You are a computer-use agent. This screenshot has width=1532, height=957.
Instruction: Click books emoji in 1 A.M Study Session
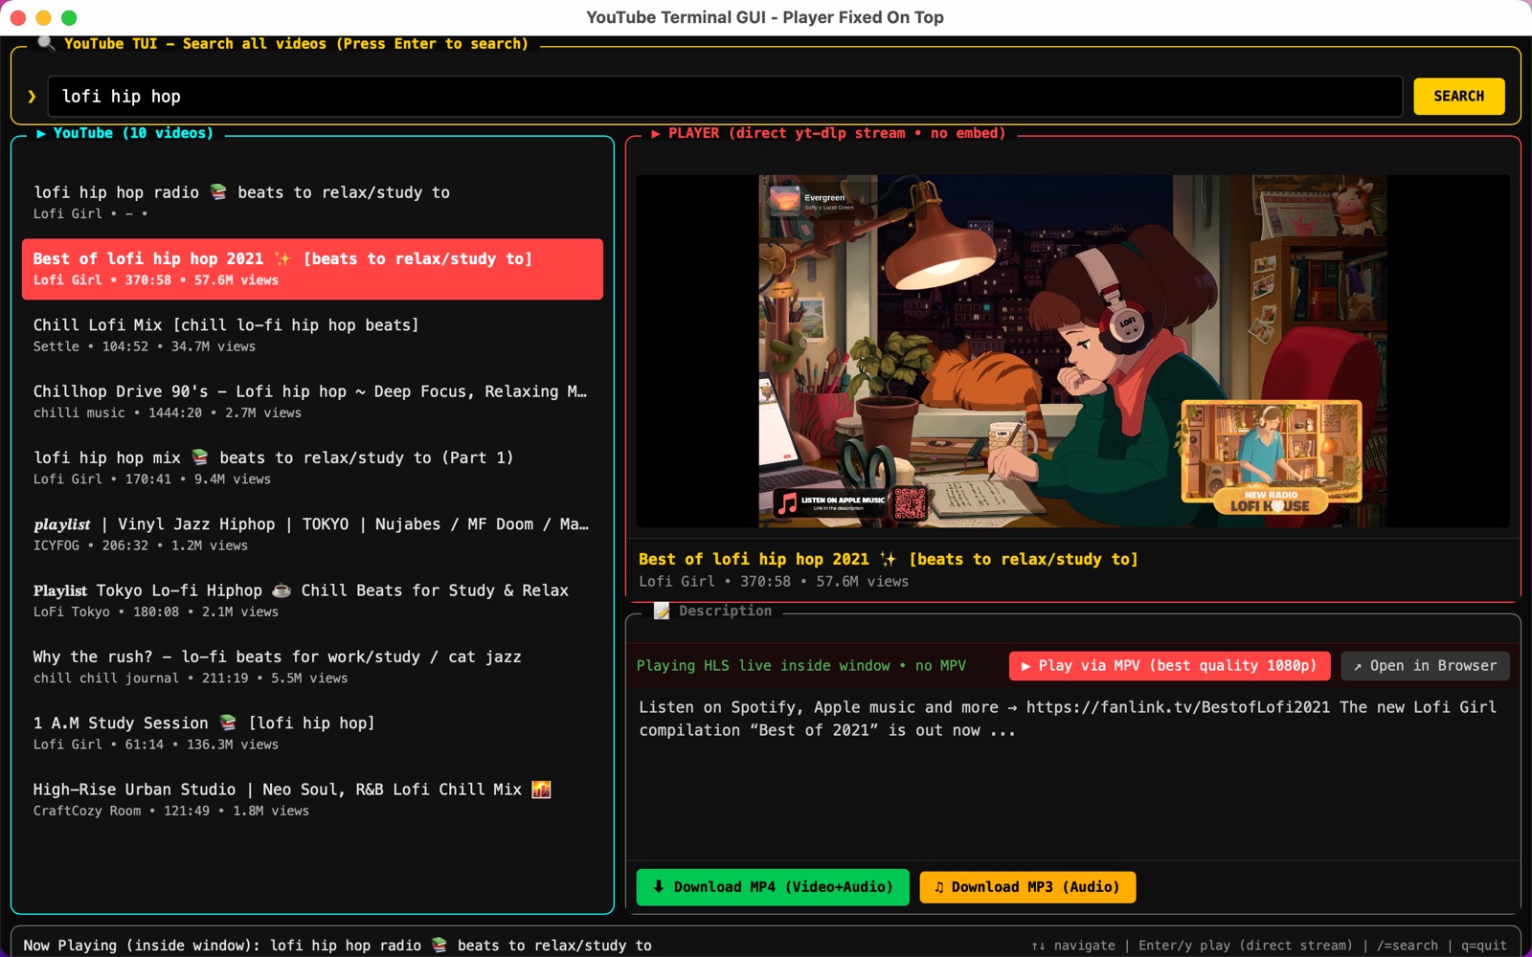(x=228, y=723)
